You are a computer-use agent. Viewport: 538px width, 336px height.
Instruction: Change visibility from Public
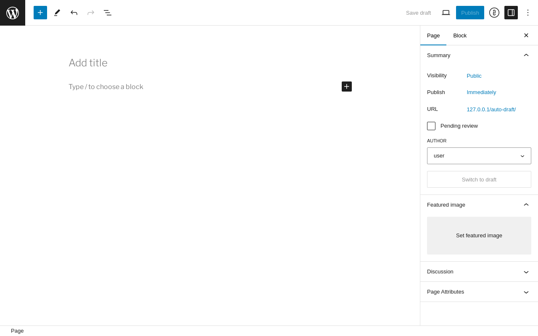tap(474, 76)
